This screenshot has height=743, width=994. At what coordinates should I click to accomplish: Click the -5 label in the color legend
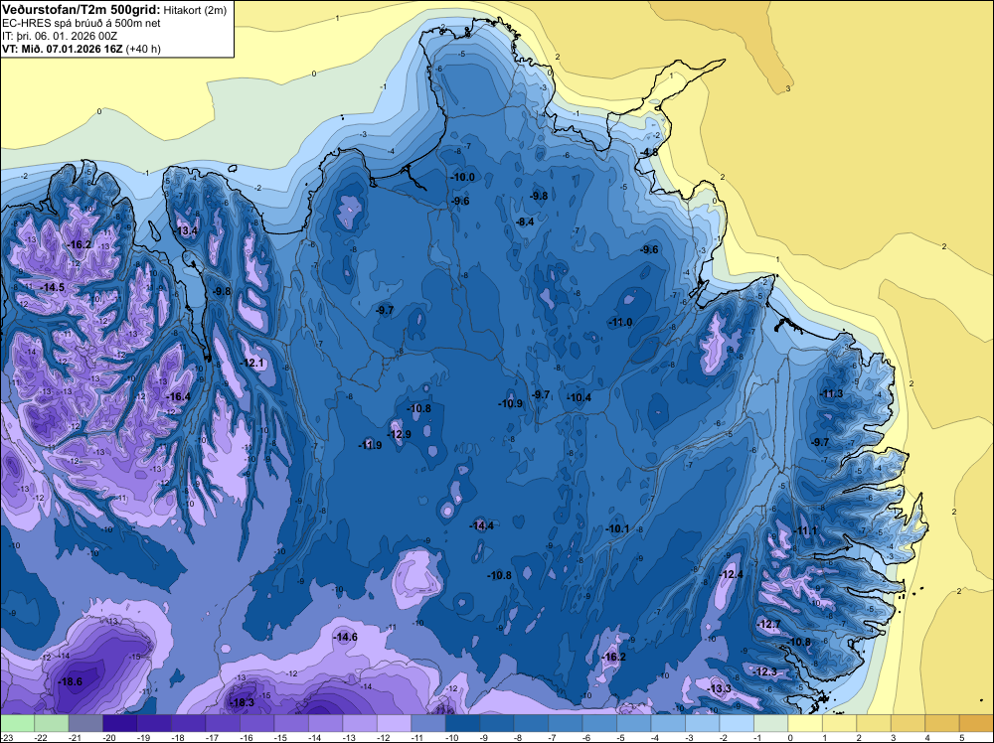click(x=621, y=737)
